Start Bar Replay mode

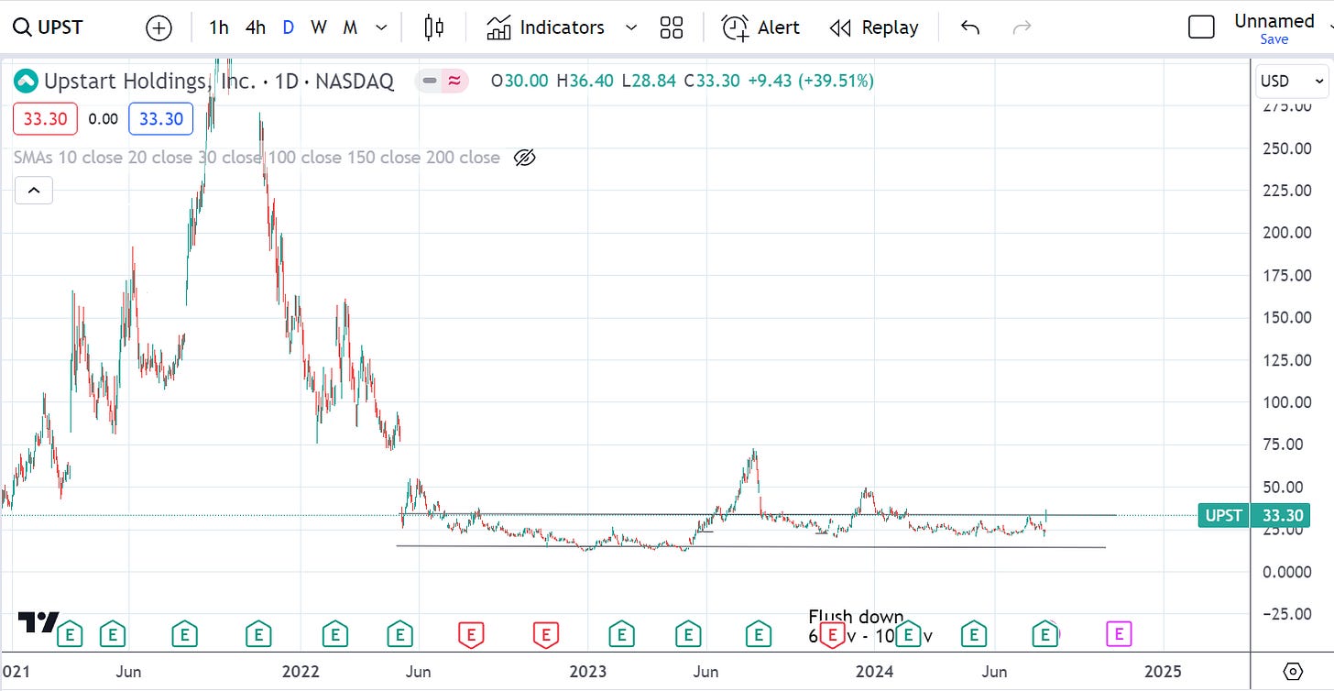pos(873,27)
